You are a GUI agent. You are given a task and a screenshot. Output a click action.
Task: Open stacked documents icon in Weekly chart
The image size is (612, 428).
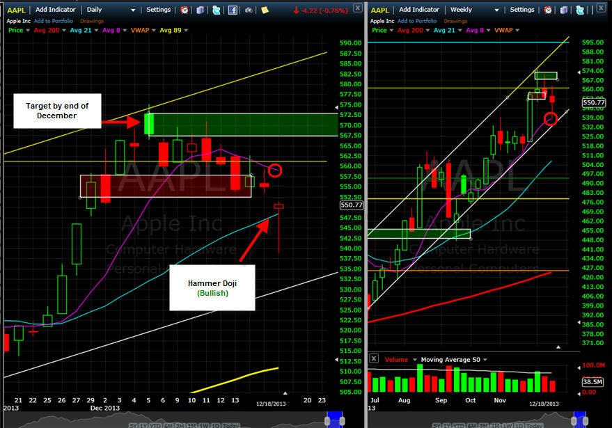coord(564,10)
